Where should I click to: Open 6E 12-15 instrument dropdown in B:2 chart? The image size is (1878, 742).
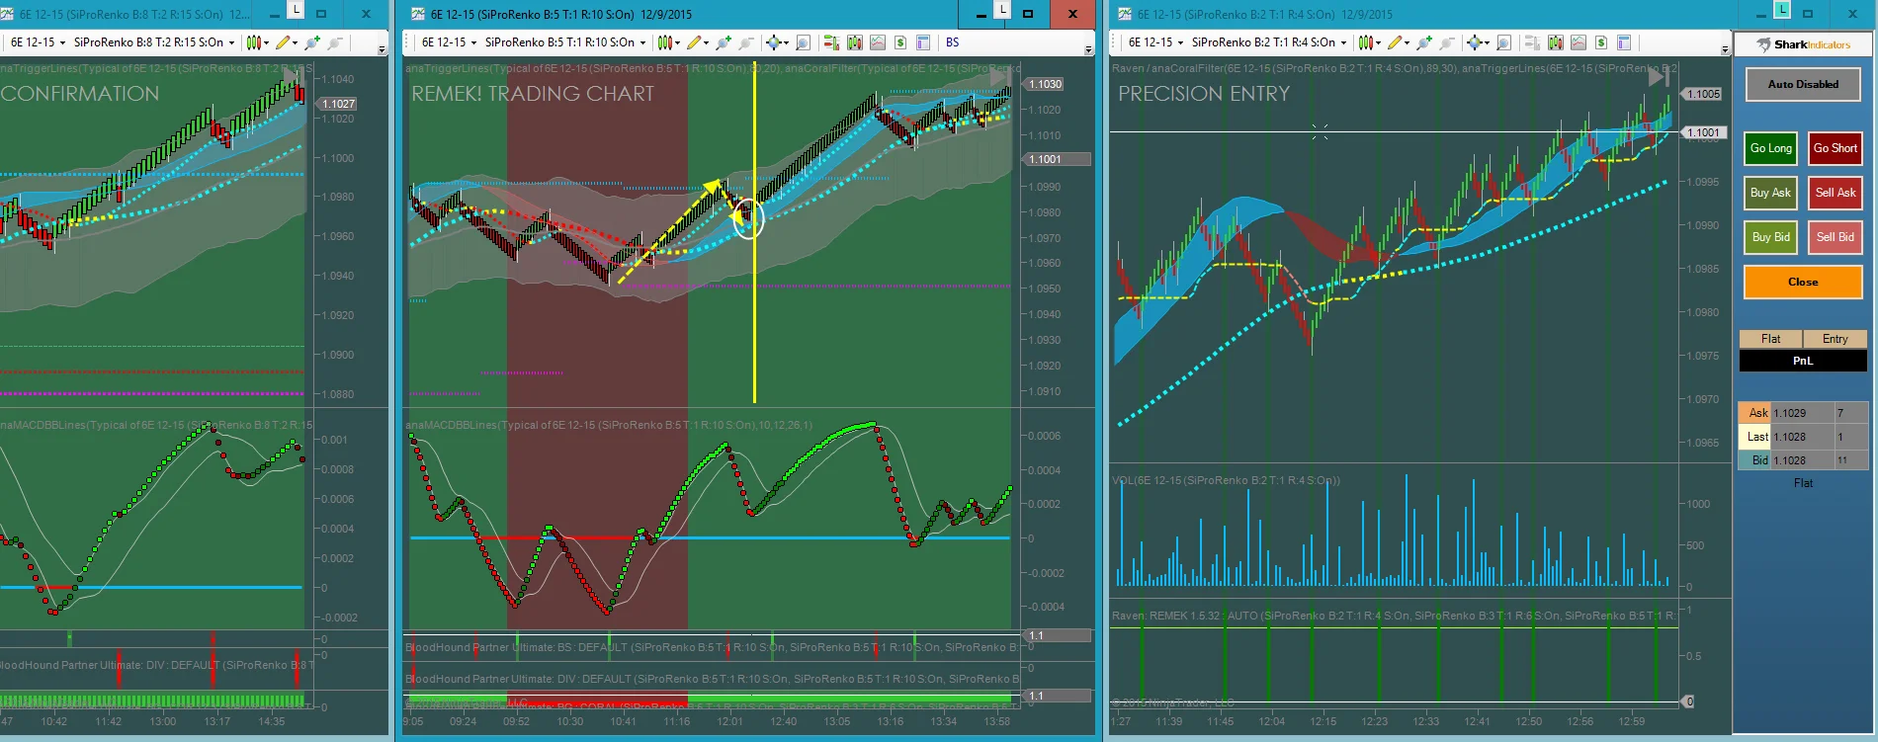pyautogui.click(x=1155, y=42)
